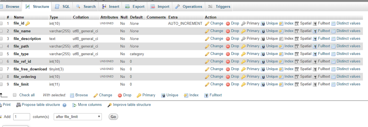Click the pencil Change icon for file_name
Viewport: 368px width, 127px height.
207,31
